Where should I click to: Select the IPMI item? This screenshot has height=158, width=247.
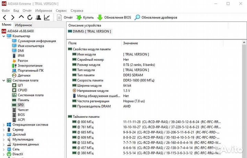click(21, 56)
